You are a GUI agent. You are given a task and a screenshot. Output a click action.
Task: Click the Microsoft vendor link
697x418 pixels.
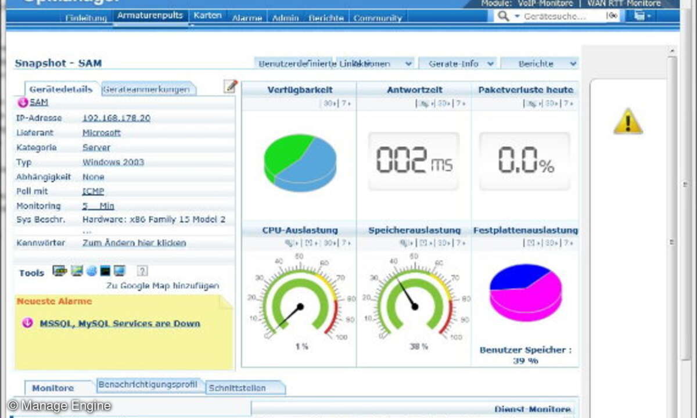coord(102,133)
